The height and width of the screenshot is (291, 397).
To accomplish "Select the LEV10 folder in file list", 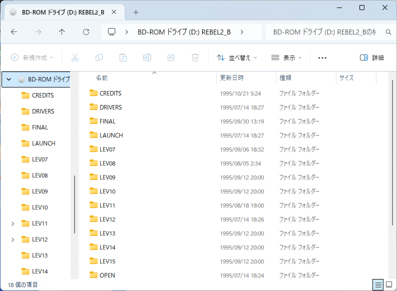I will click(107, 191).
